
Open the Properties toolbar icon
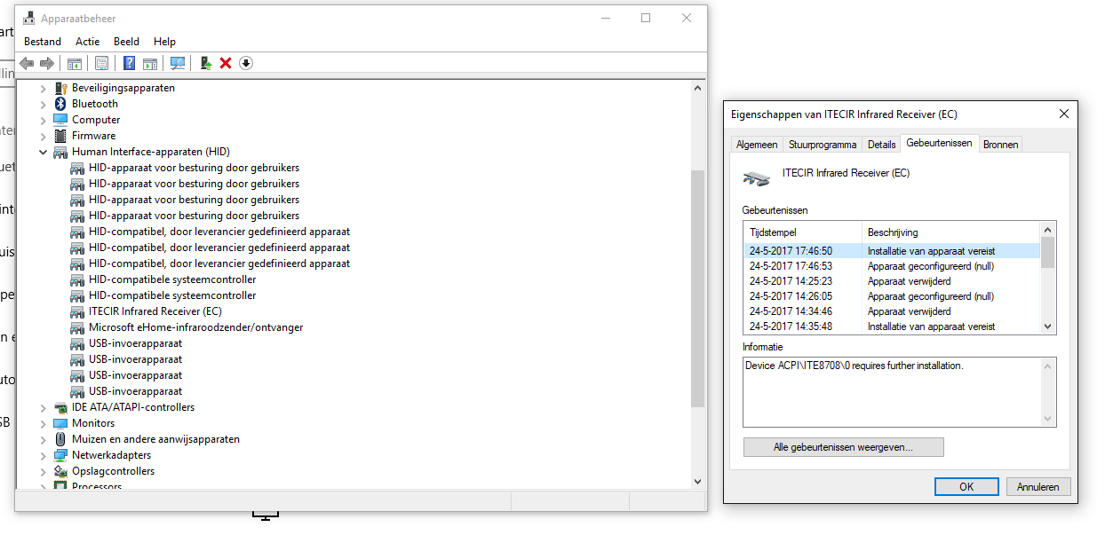101,63
